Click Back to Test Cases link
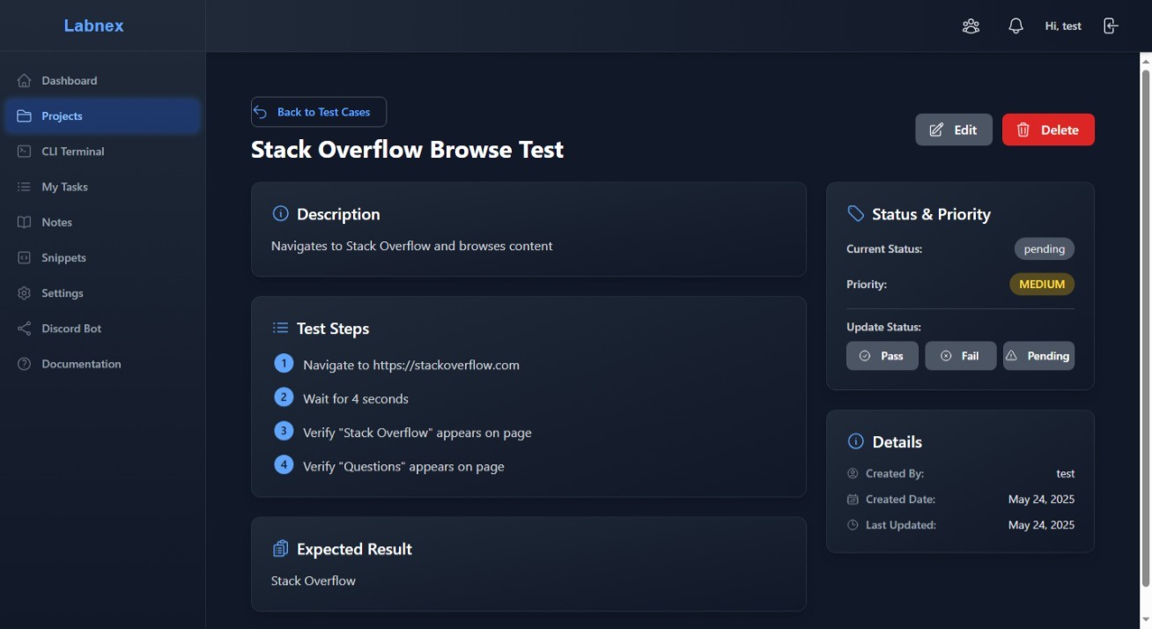 (319, 112)
